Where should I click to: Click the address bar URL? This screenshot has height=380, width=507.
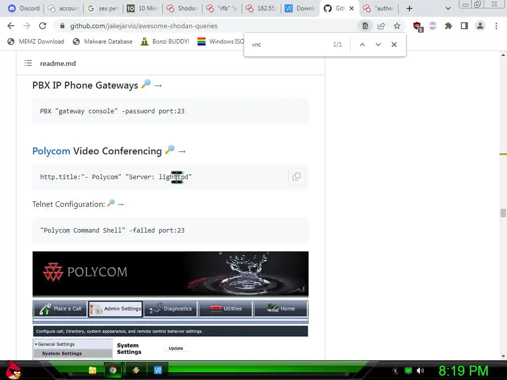144,26
